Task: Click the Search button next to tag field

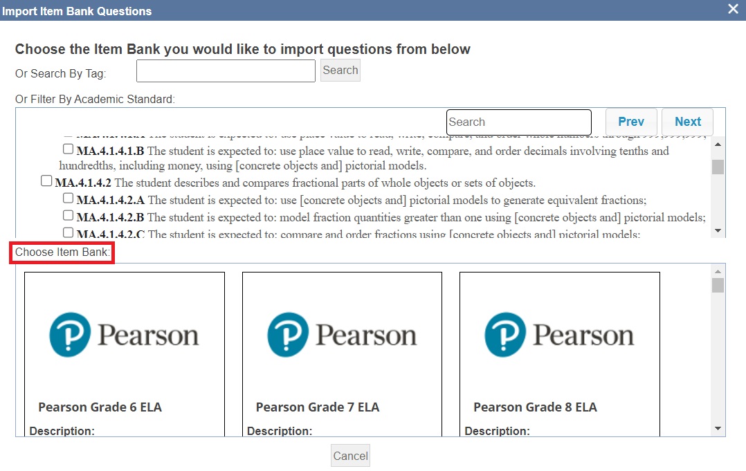Action: coord(340,71)
